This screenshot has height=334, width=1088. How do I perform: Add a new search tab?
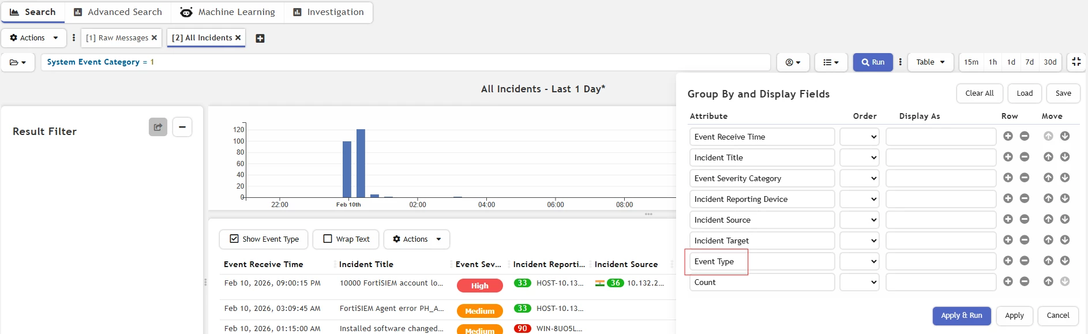pyautogui.click(x=260, y=38)
